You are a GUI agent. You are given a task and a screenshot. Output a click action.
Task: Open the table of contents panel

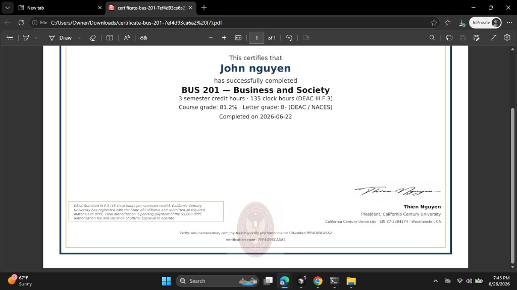[x=10, y=38]
